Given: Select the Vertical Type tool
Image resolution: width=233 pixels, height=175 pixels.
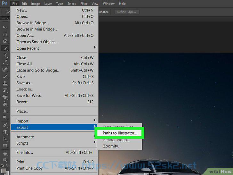Looking at the screenshot, I should 5,132.
